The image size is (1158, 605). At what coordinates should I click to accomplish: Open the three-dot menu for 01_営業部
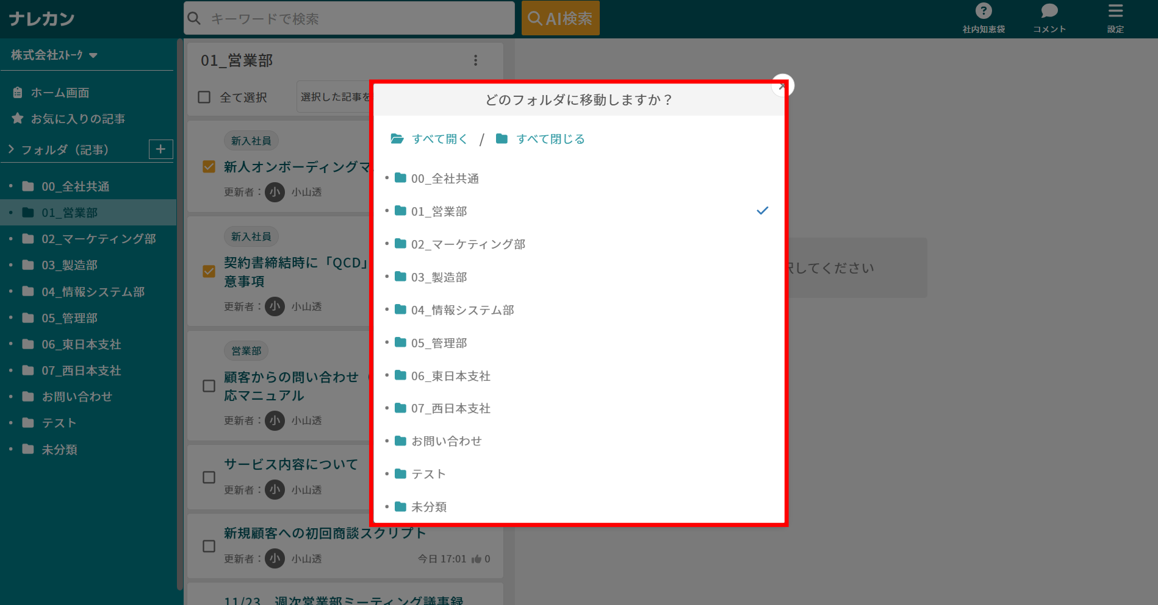pos(475,60)
